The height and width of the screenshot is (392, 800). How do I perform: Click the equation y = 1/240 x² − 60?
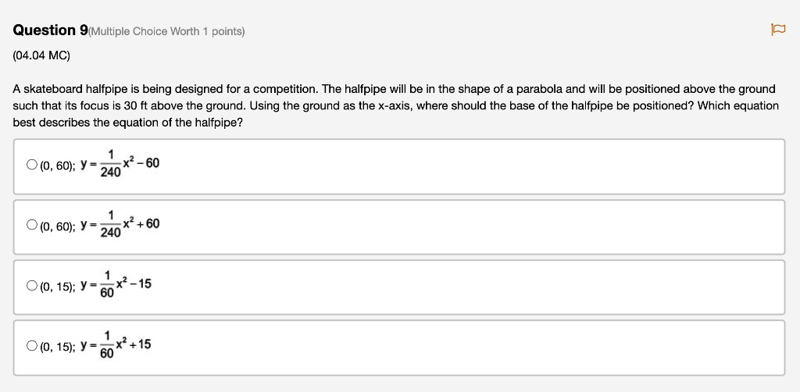[x=120, y=164]
